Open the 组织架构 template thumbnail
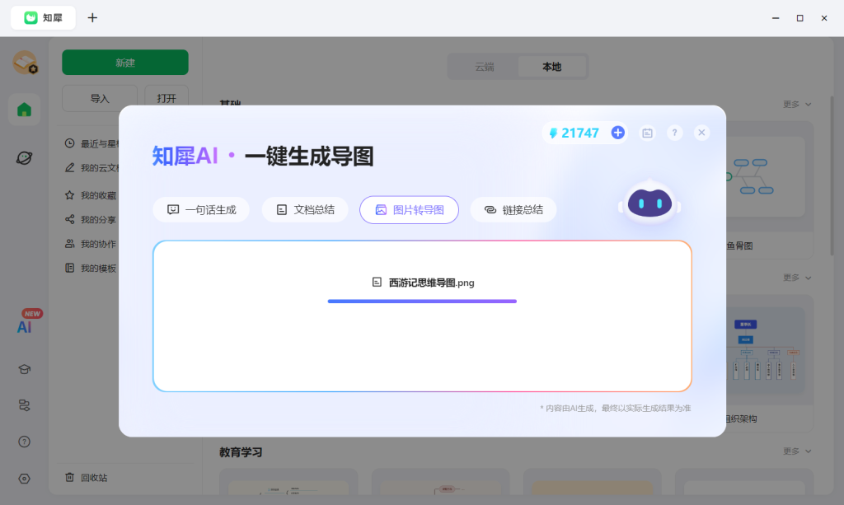844x505 pixels. coord(766,349)
